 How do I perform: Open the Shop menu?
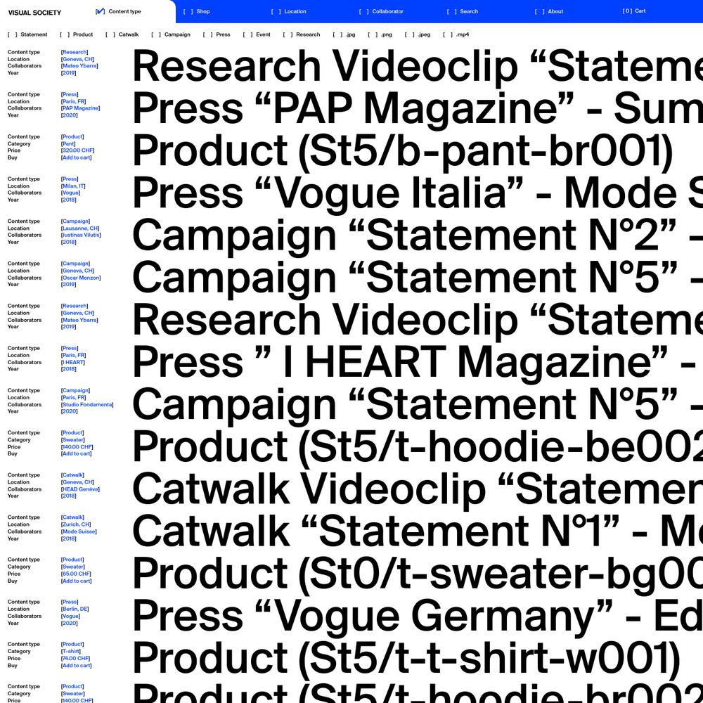click(196, 11)
